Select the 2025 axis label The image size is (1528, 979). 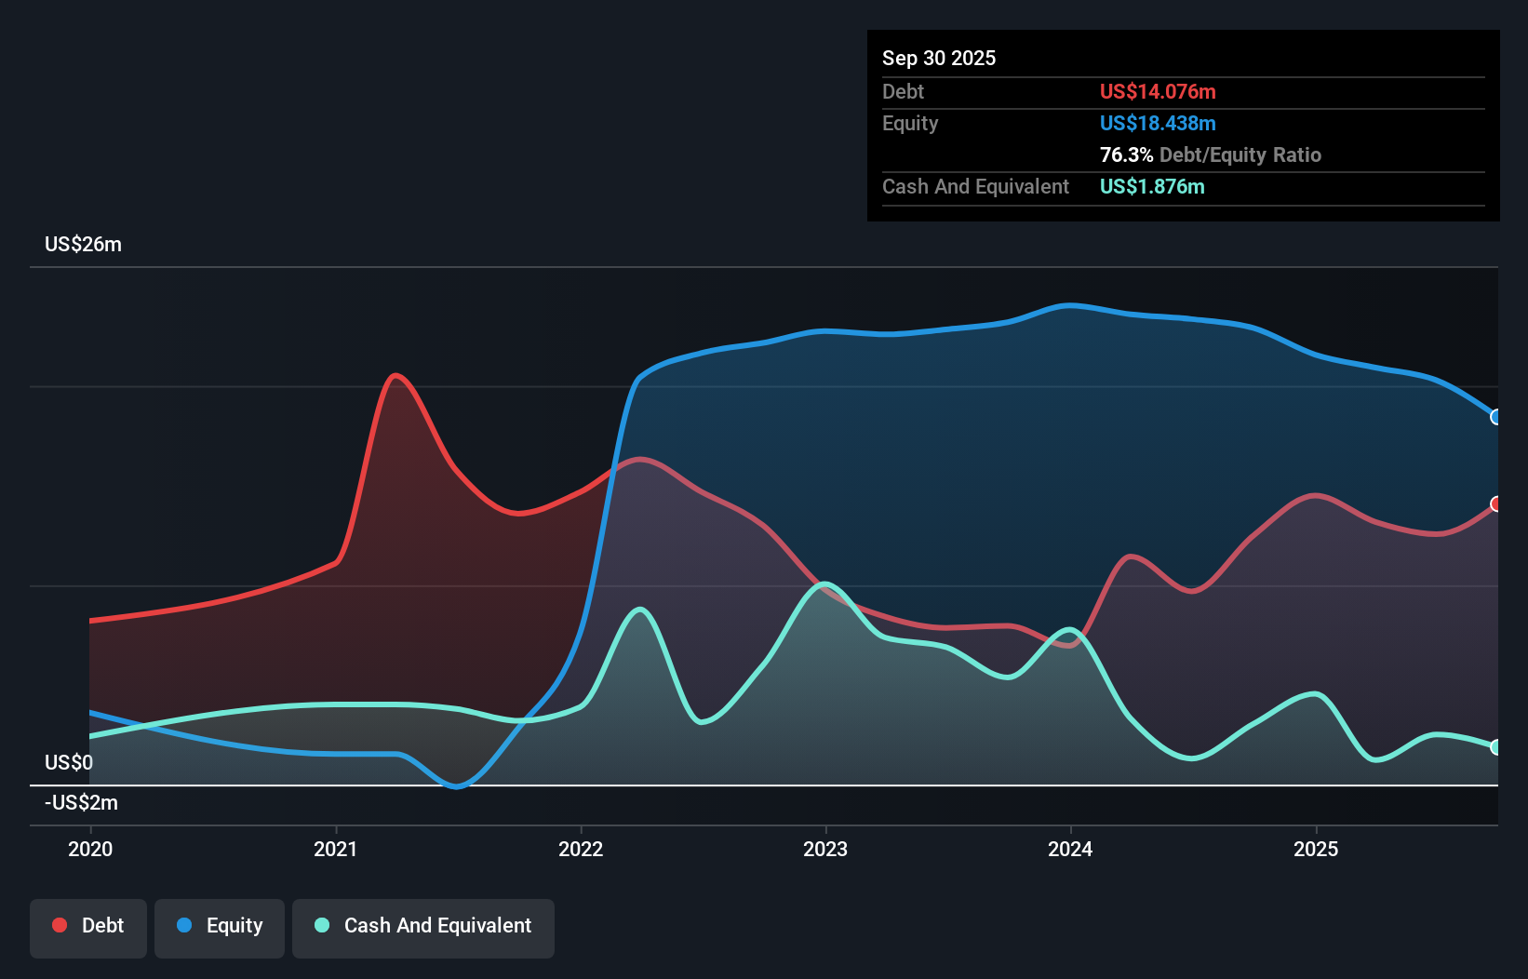point(1318,849)
